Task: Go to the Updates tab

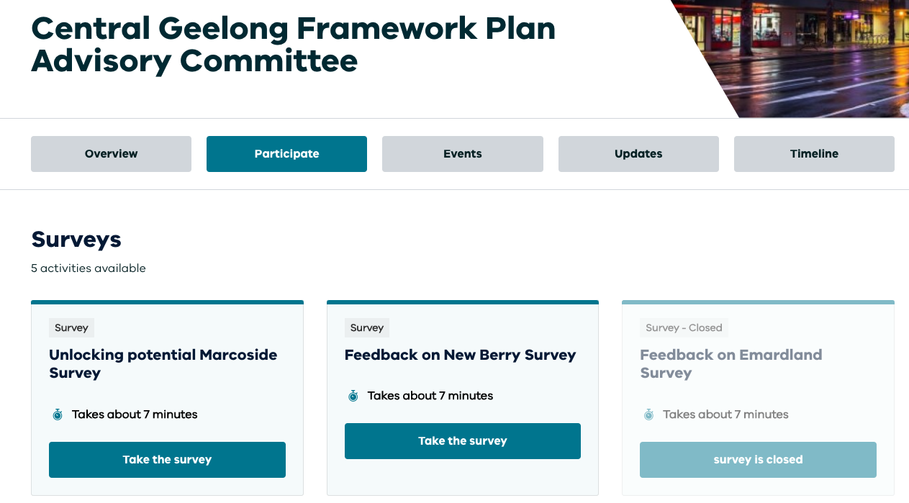Action: click(638, 154)
